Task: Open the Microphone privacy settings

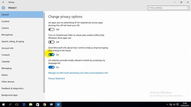Action: [21, 35]
